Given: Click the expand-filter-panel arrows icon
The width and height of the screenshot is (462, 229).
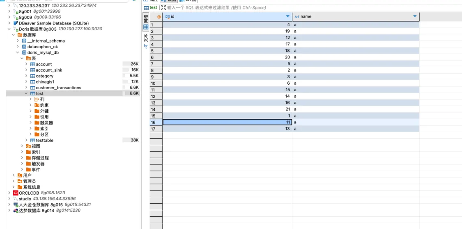Looking at the screenshot, I should pos(163,8).
